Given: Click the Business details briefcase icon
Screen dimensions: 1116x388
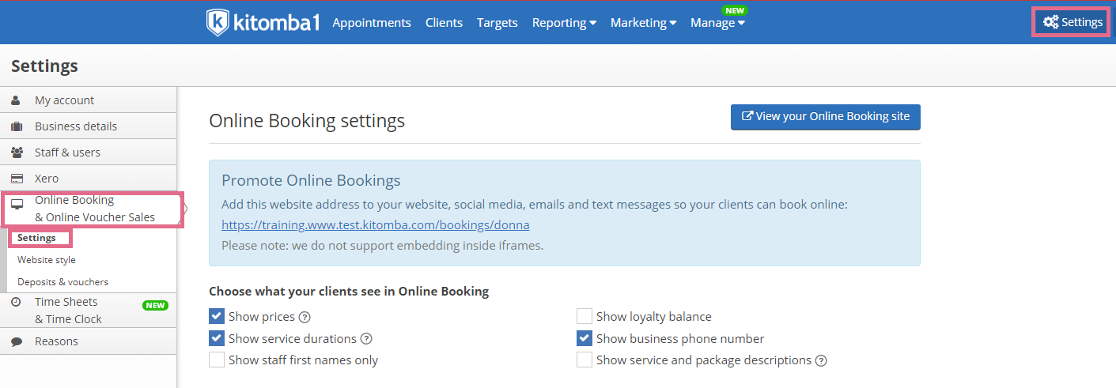Looking at the screenshot, I should [16, 126].
